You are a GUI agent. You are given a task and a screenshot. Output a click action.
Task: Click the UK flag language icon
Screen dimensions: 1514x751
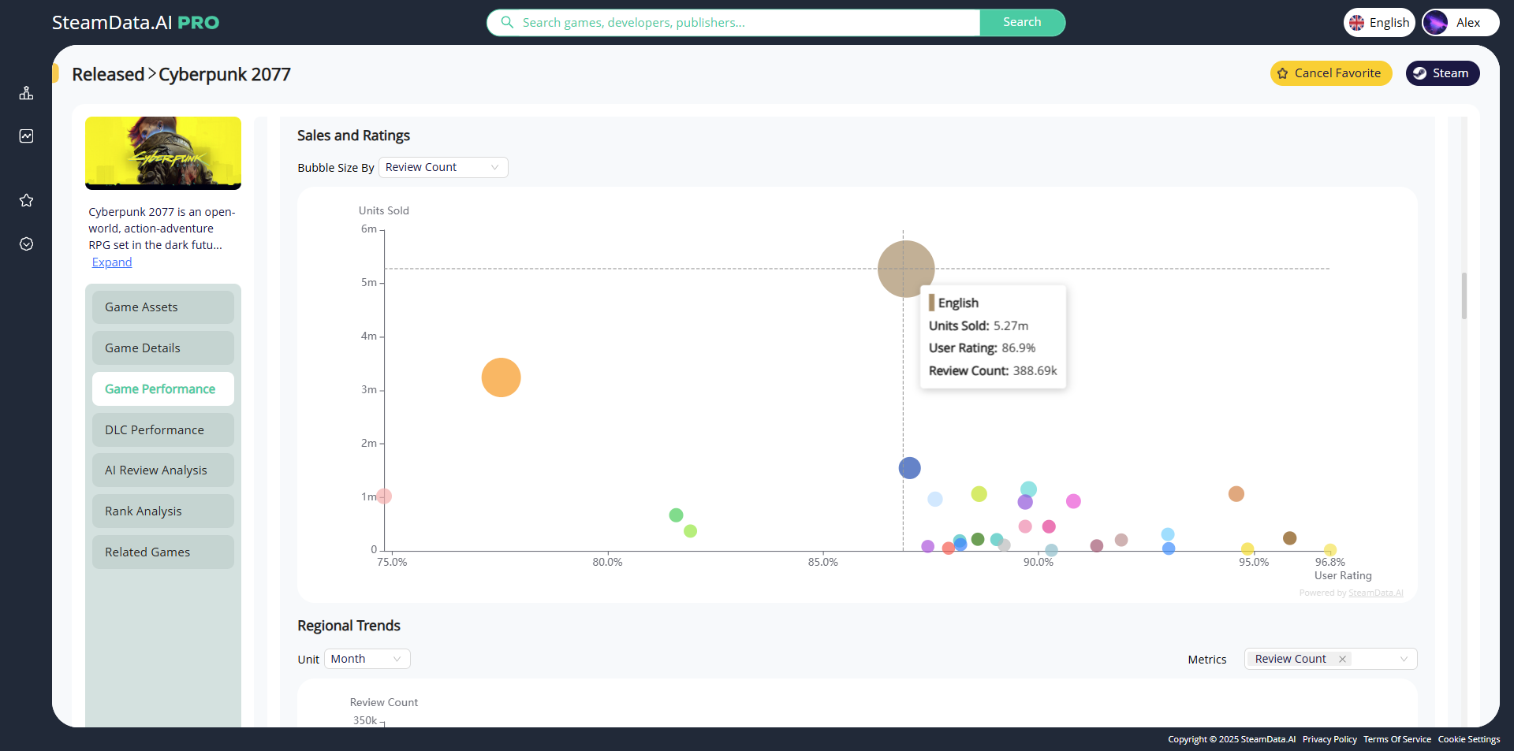click(x=1357, y=22)
